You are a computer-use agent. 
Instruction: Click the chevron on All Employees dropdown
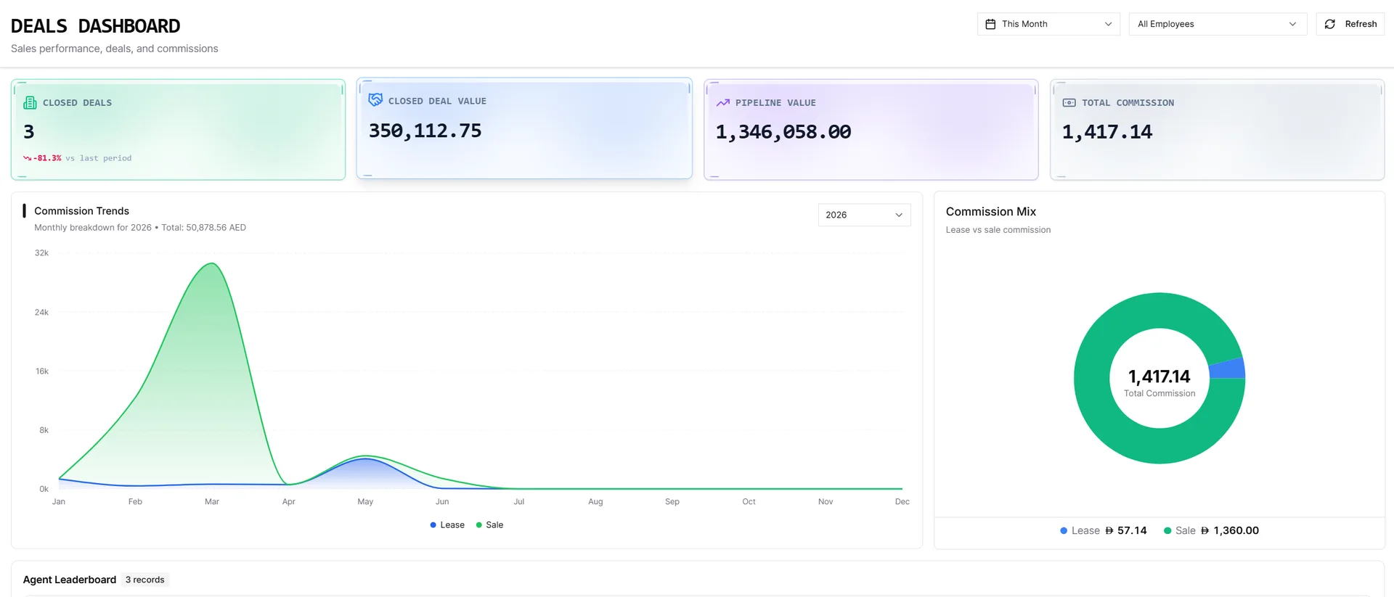pos(1292,24)
